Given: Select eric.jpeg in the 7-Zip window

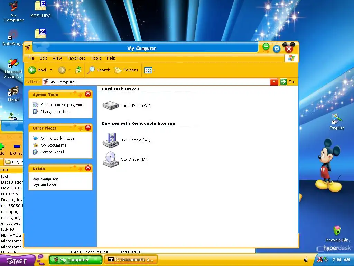Looking at the screenshot, I should 10,212.
